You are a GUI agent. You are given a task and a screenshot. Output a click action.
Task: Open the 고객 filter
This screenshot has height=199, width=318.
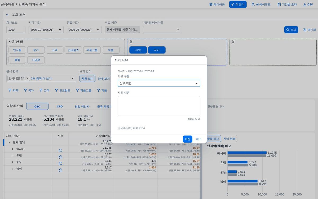click(45, 90)
